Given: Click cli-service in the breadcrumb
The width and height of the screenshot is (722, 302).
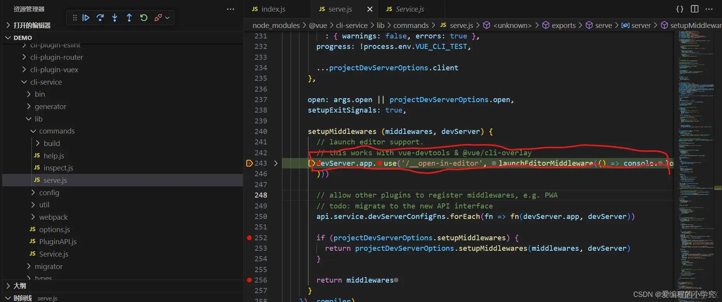Looking at the screenshot, I should click(351, 25).
